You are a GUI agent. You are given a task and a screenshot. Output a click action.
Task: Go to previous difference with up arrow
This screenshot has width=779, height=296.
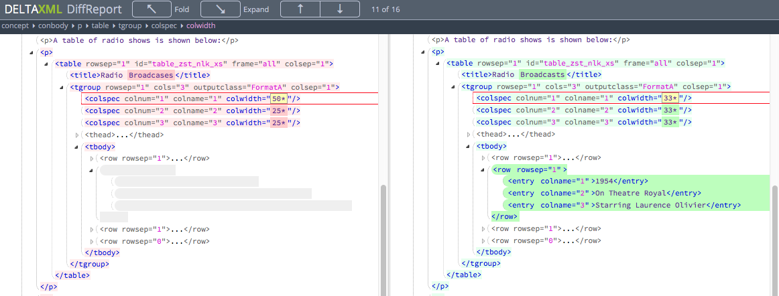click(x=300, y=9)
